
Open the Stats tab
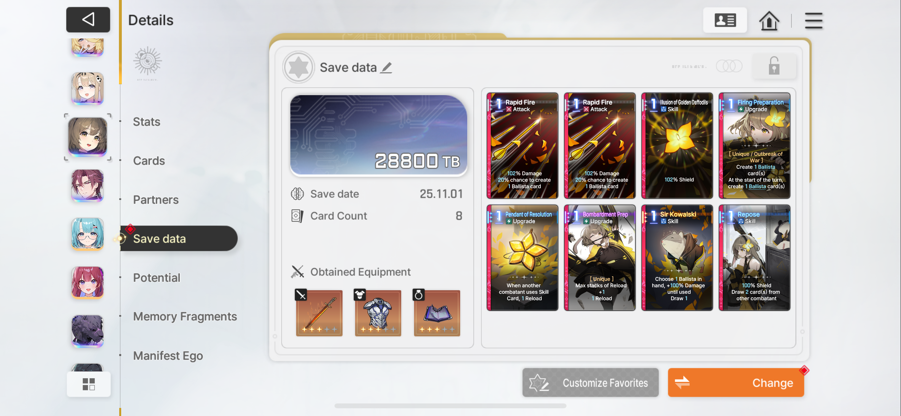click(x=147, y=122)
